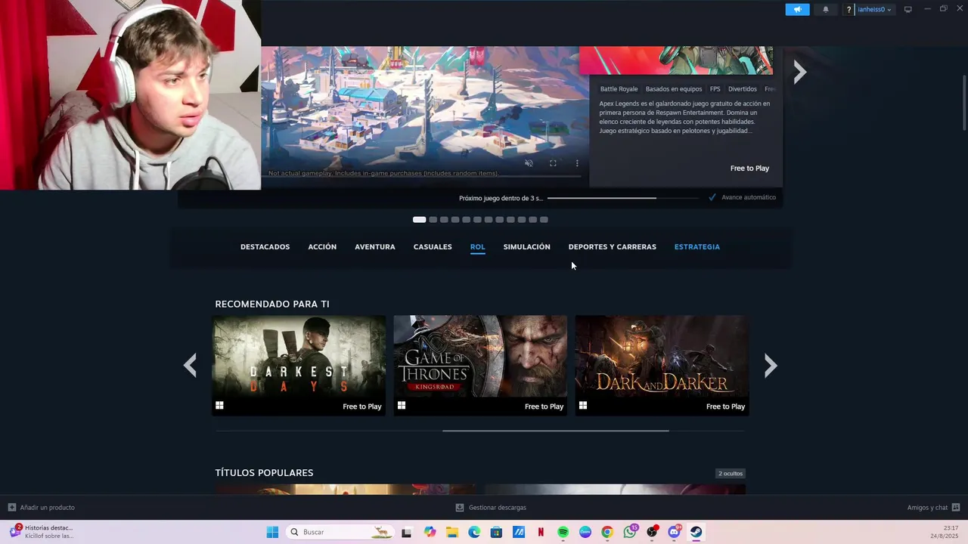Click the FPS tag
The width and height of the screenshot is (968, 544).
tap(715, 89)
